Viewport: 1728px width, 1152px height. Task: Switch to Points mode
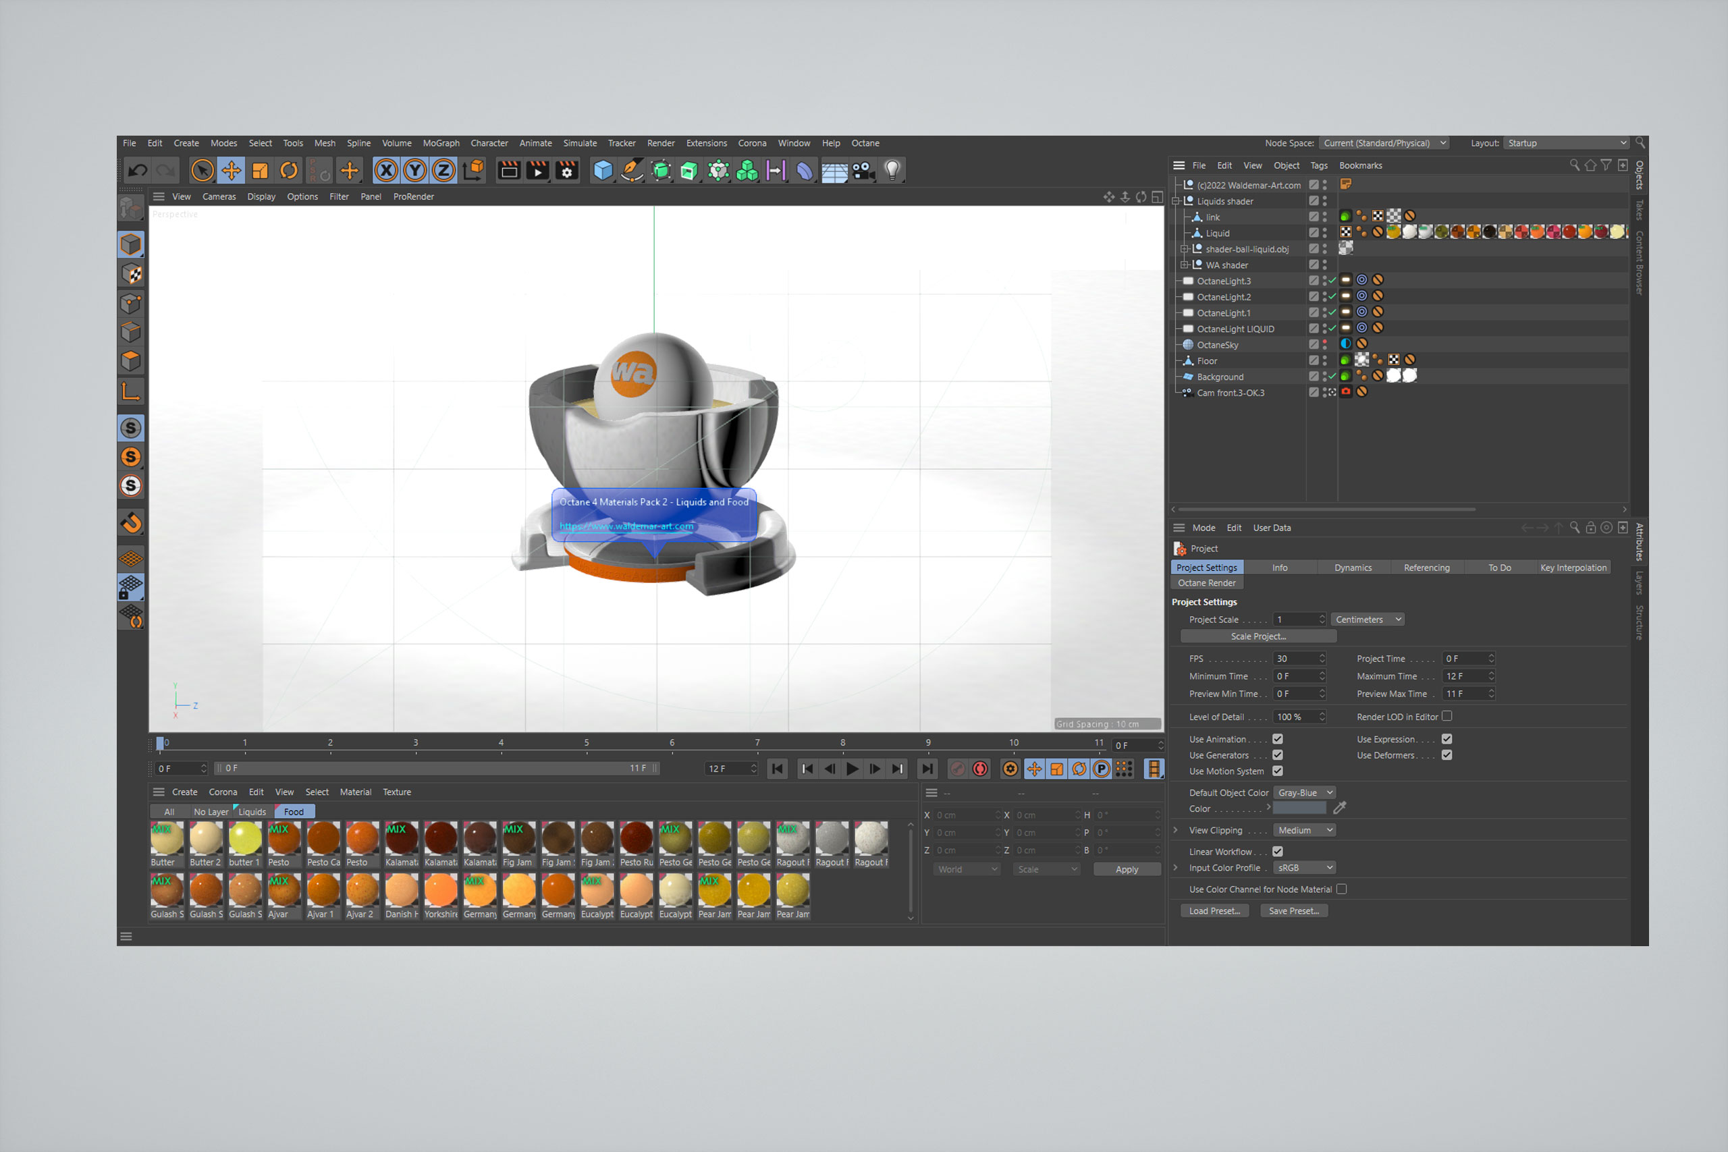pyautogui.click(x=131, y=303)
